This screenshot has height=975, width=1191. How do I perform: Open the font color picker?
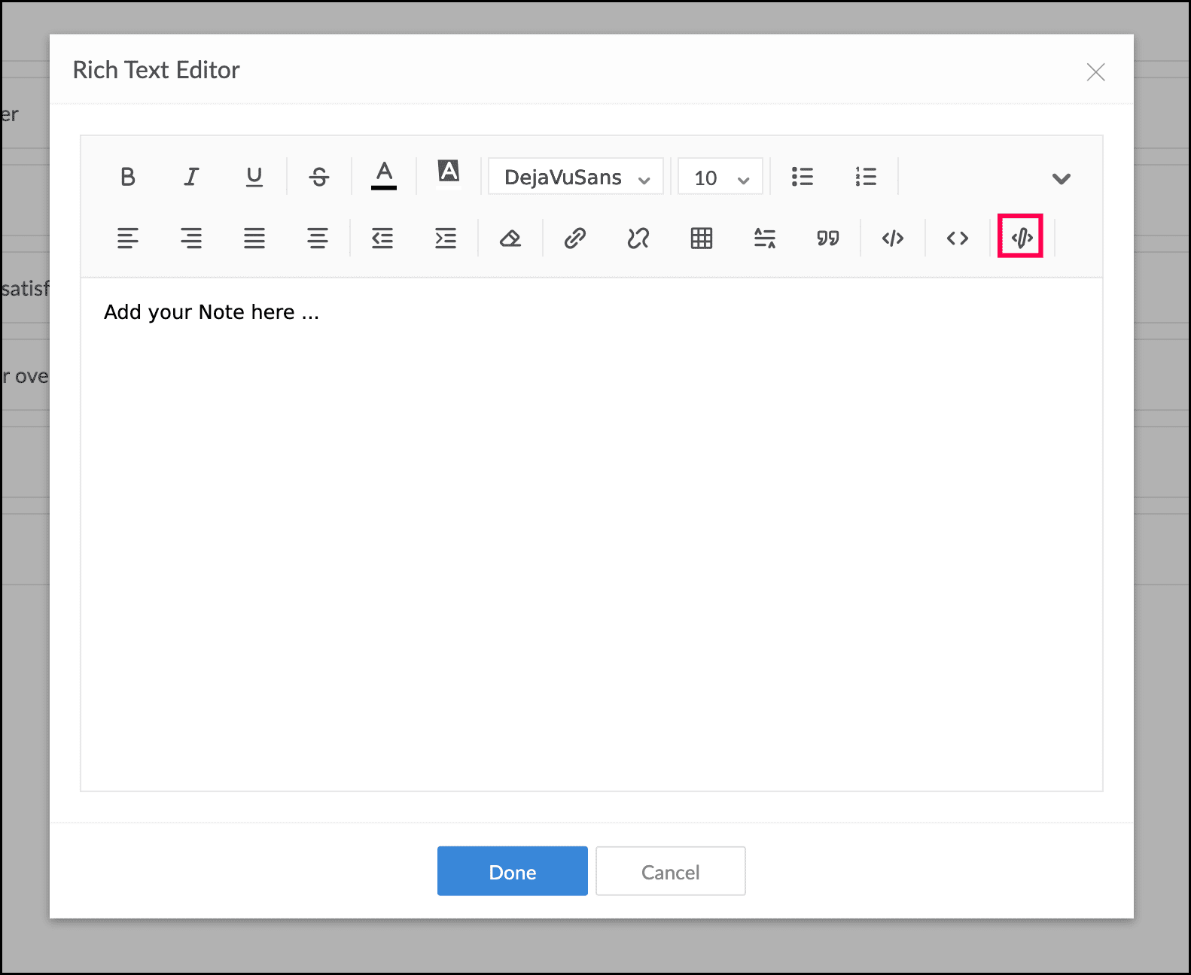pyautogui.click(x=384, y=176)
